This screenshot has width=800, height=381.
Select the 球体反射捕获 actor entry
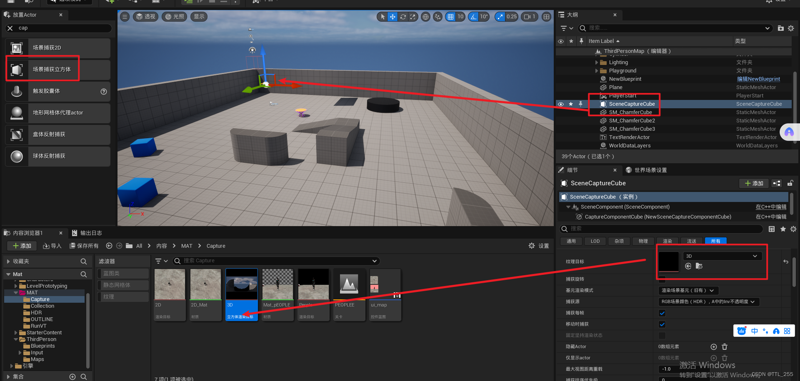(58, 156)
